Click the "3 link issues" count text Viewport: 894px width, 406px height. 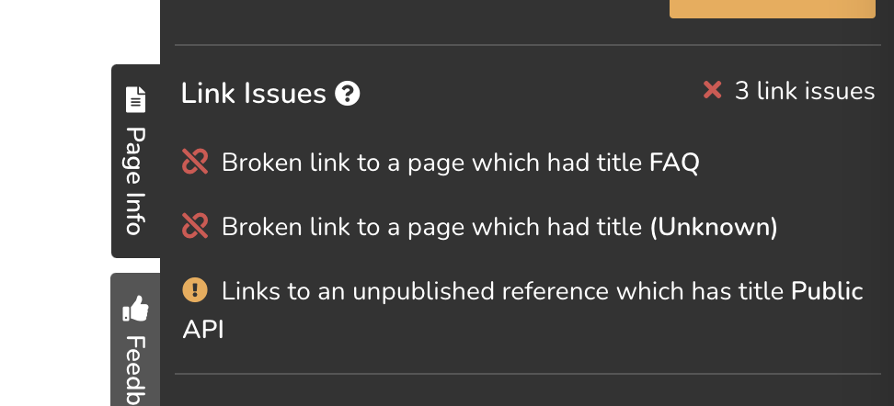coord(805,91)
